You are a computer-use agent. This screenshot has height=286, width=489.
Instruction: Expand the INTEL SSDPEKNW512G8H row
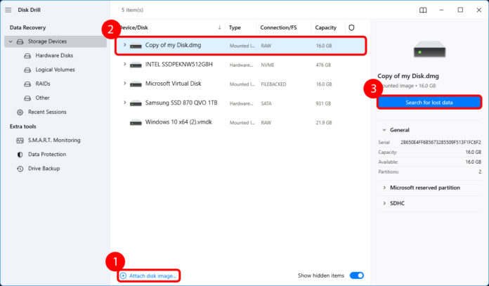(124, 64)
